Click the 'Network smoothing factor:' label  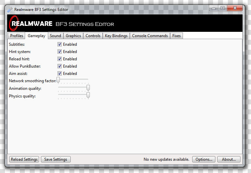[x=32, y=81]
